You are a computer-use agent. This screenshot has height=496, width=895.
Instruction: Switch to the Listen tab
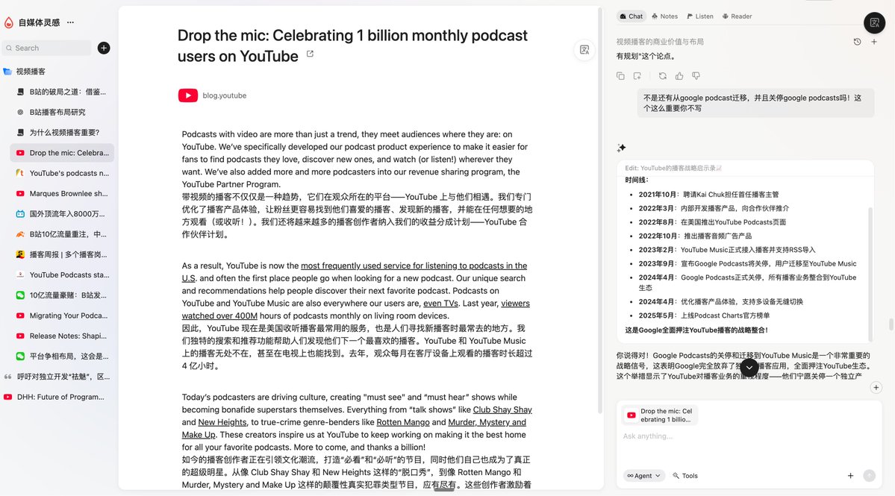699,16
